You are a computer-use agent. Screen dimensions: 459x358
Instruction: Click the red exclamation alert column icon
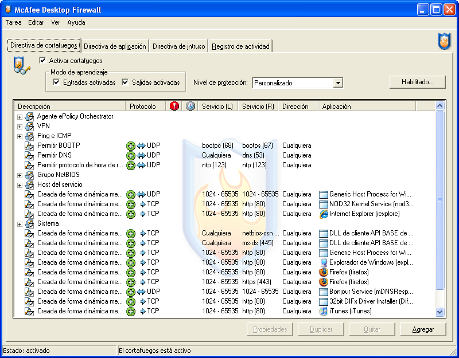tap(174, 106)
